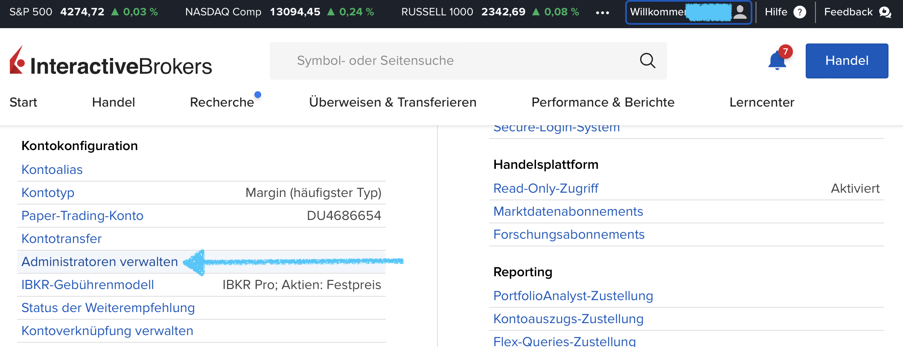
Task: Open Überweisen & Transferieren menu
Action: 393,102
